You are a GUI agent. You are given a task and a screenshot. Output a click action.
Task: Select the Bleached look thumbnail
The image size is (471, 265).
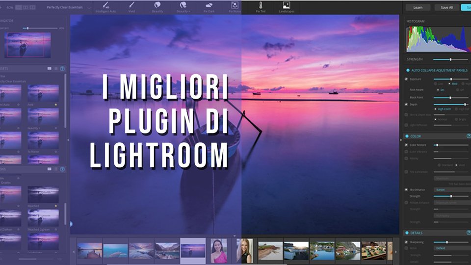pyautogui.click(x=43, y=195)
